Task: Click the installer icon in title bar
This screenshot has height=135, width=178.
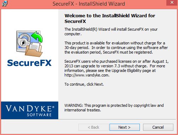Action: pos(5,4)
